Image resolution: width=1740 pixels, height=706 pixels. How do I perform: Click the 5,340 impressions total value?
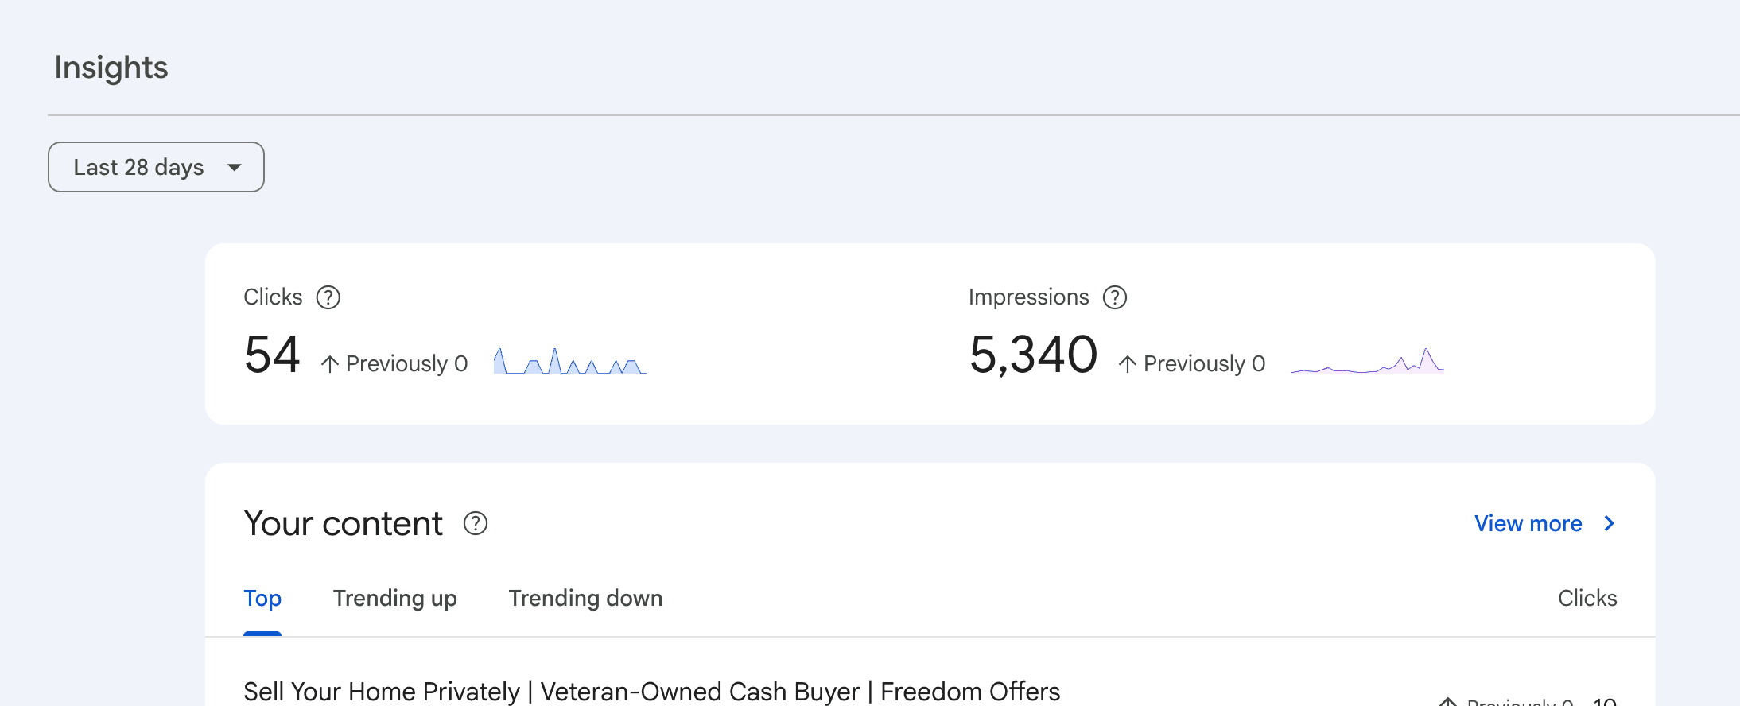tap(1034, 355)
